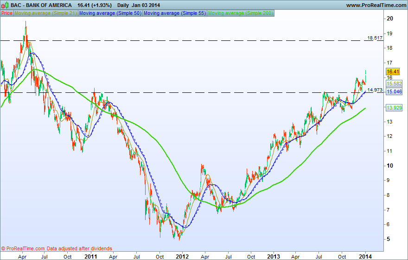Click the candlestick icon beside BAC title
This screenshot has width=408, height=260.
[x=5, y=5]
